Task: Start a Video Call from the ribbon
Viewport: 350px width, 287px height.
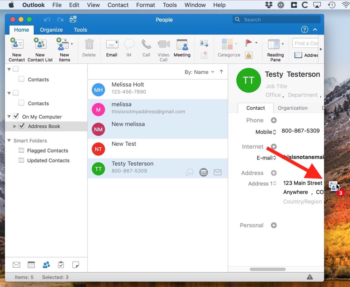Action: [163, 49]
